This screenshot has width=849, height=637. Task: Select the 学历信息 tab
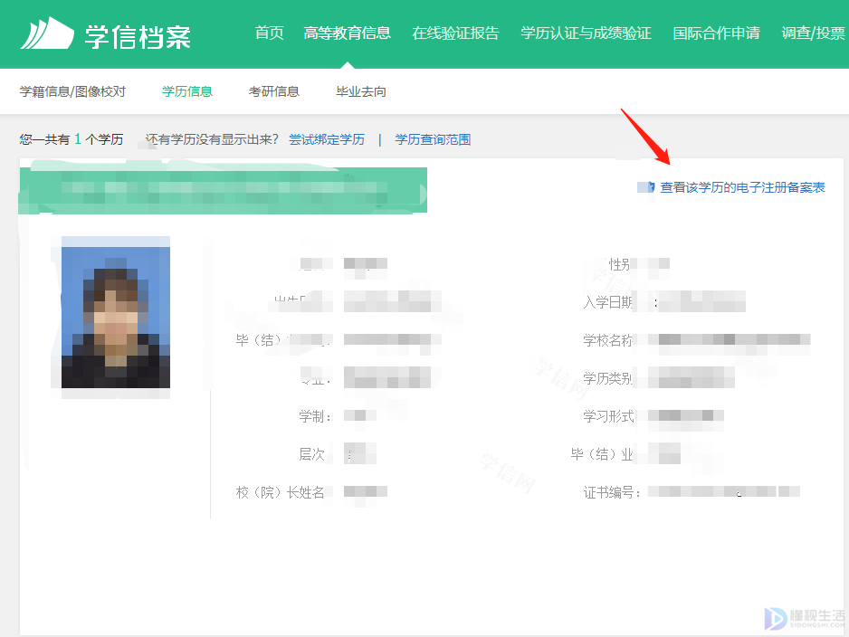tap(187, 91)
